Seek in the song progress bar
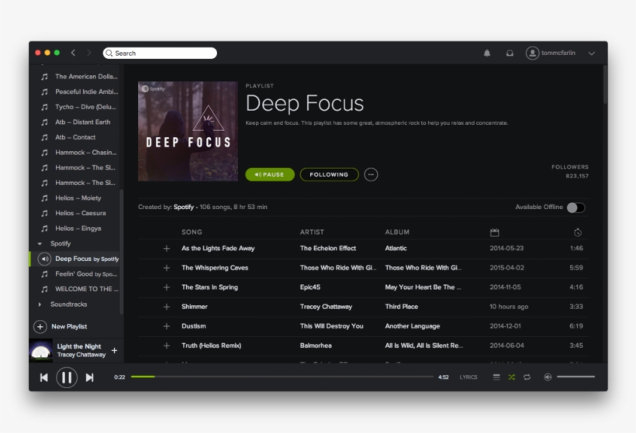The width and height of the screenshot is (636, 433). (x=282, y=376)
